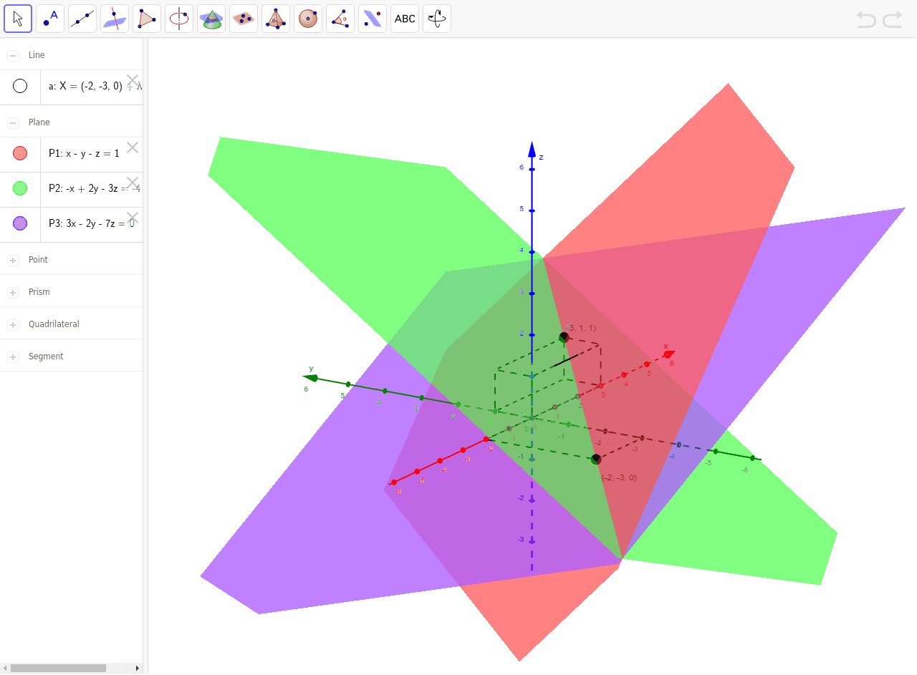The height and width of the screenshot is (675, 917).
Task: Expand the Point group
Action: click(x=11, y=260)
